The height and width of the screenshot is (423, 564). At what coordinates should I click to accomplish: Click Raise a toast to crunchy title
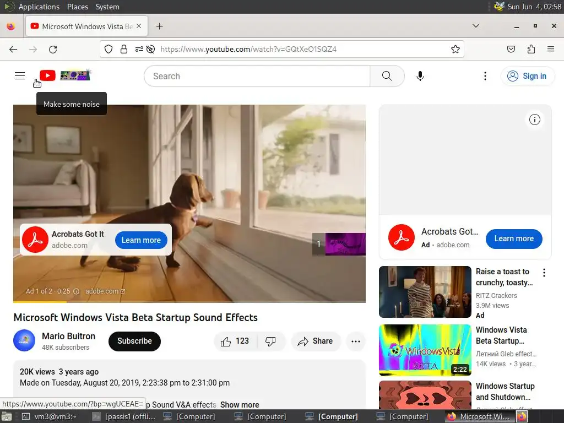coord(505,277)
